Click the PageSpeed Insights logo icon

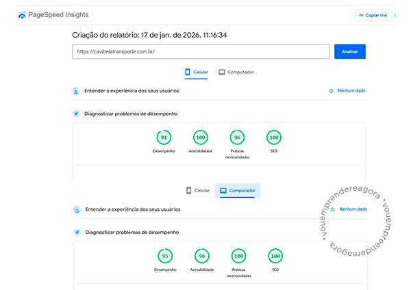coord(22,15)
